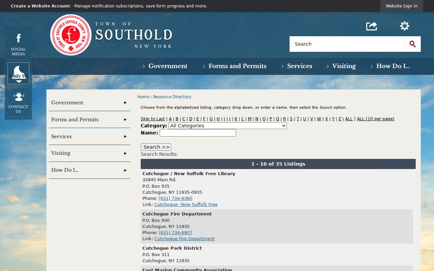Filter listings by letter F
The width and height of the screenshot is (434, 271).
point(204,119)
